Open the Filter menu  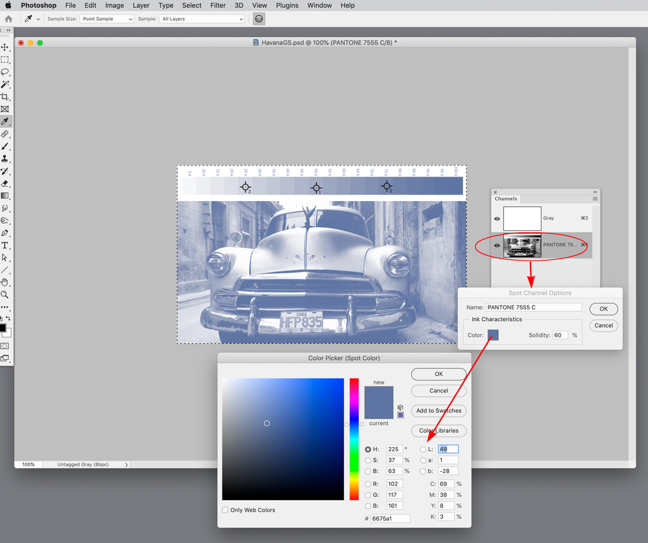[x=217, y=5]
